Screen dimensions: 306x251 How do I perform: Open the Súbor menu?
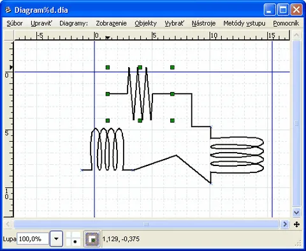pyautogui.click(x=15, y=23)
